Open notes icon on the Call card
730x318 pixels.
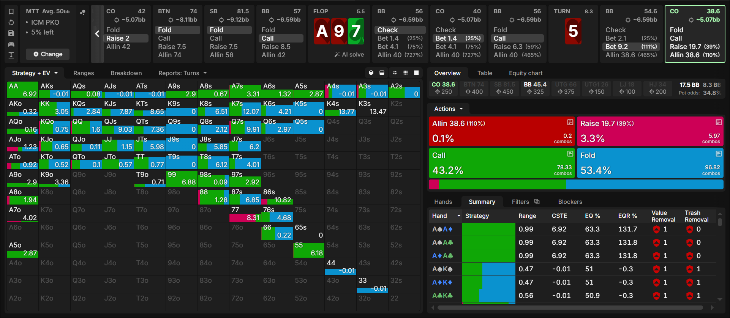pos(570,154)
